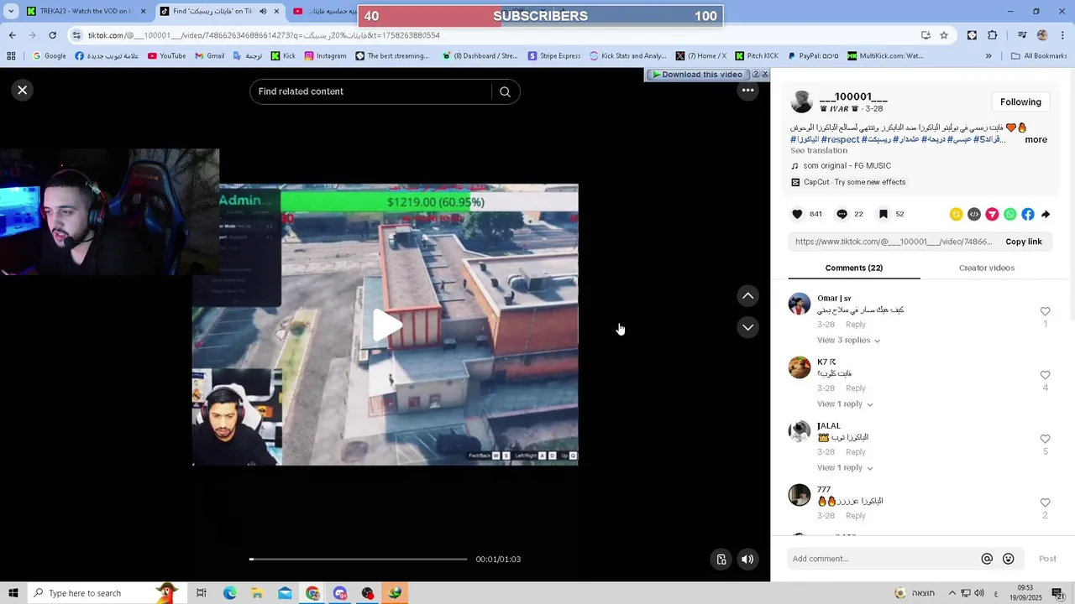Image resolution: width=1075 pixels, height=604 pixels.
Task: Open the Windows Start menu
Action: coord(13,593)
